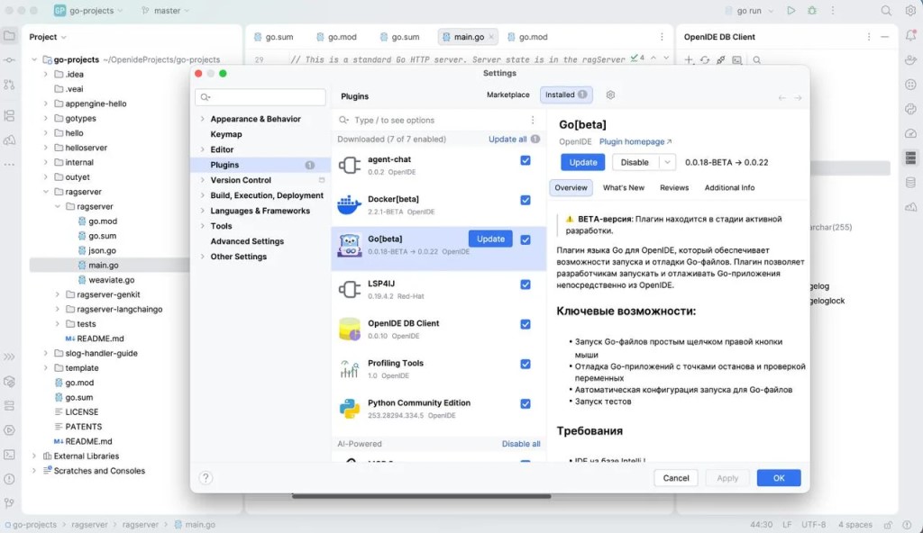The image size is (923, 533).
Task: Open editor tabs overflow menu
Action: pyautogui.click(x=662, y=37)
